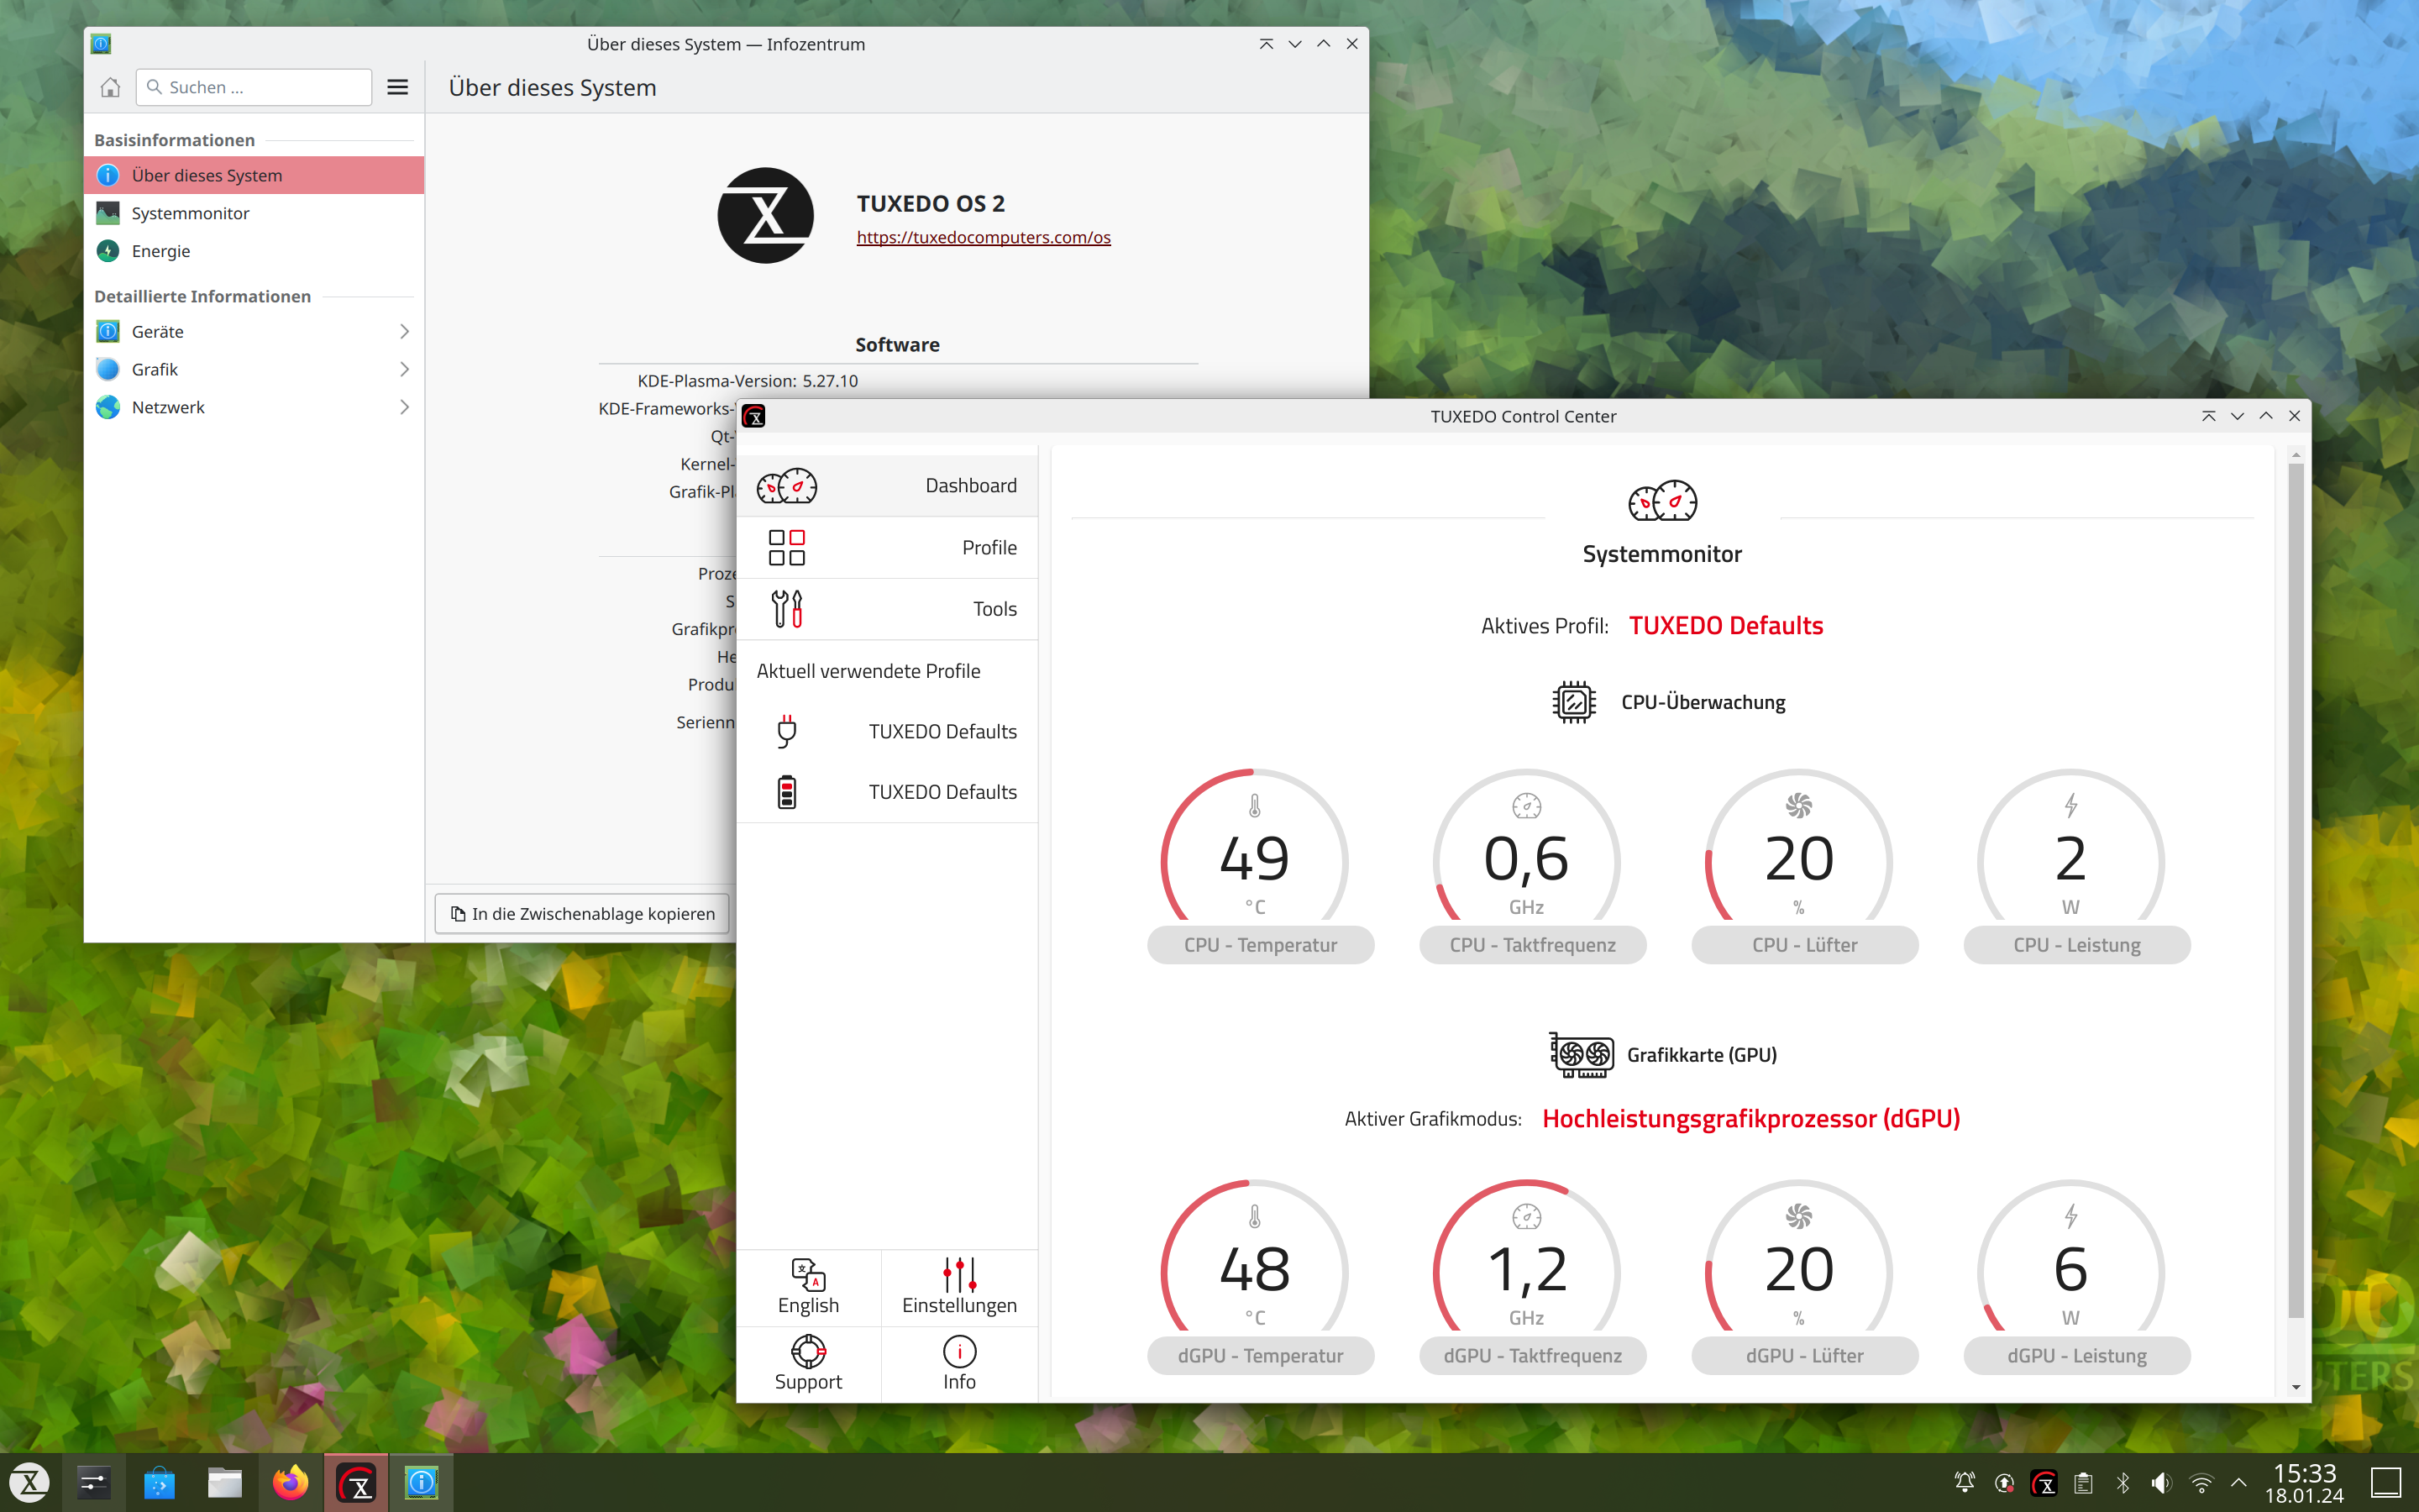Open the Profile section
The height and width of the screenshot is (1512, 2419).
(887, 547)
